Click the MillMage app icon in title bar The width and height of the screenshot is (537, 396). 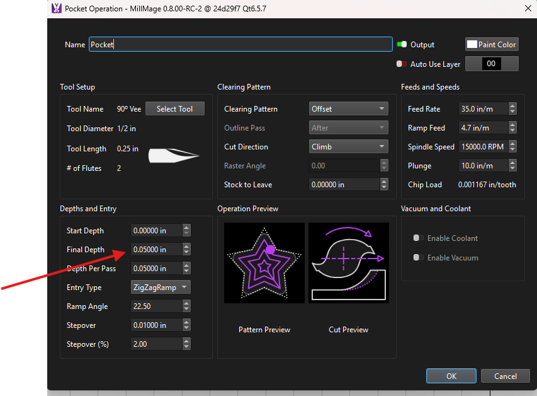56,8
